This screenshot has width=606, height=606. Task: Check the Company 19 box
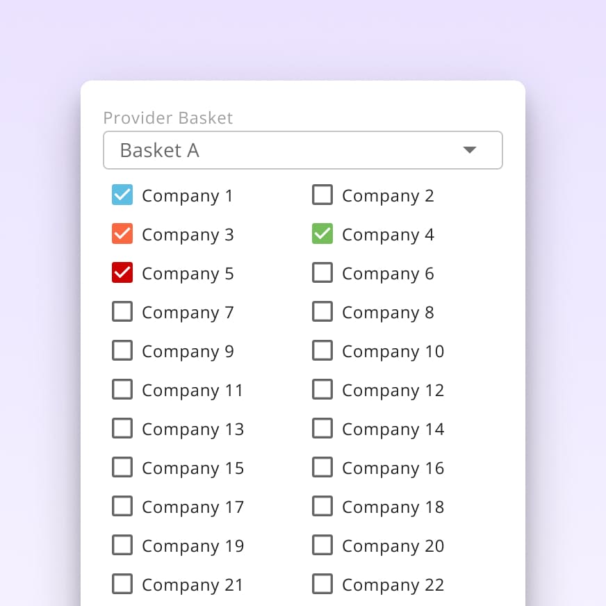122,546
